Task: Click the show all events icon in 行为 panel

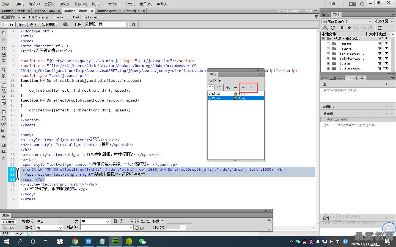Action: click(219, 87)
